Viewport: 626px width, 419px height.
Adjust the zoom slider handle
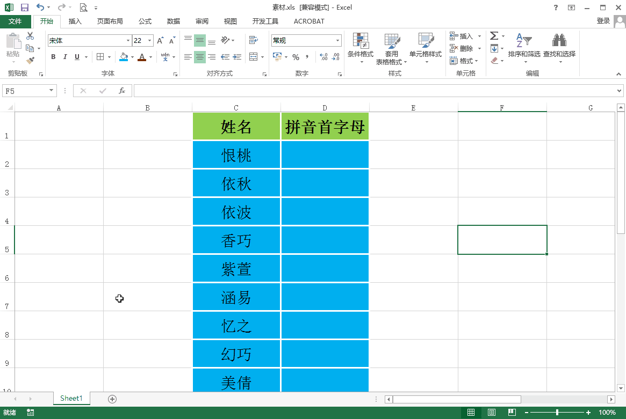tap(557, 412)
